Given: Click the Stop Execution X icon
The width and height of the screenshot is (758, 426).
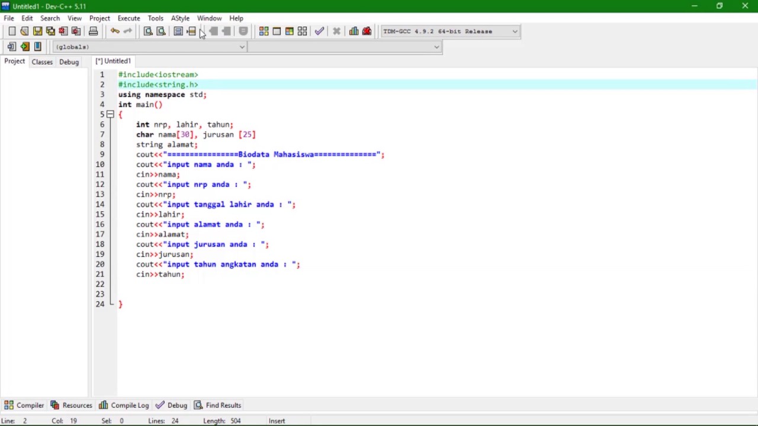Looking at the screenshot, I should [336, 31].
